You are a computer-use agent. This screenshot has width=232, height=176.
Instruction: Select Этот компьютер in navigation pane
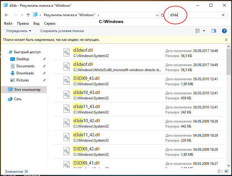pyautogui.click(x=24, y=90)
